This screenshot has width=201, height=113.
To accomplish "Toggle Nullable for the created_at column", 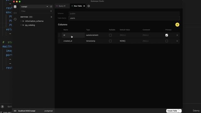I will coord(110,41).
